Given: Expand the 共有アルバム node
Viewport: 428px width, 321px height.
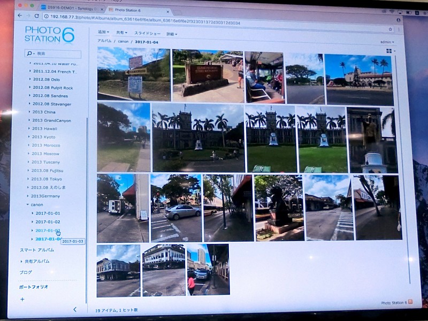Looking at the screenshot, I should click(x=21, y=261).
